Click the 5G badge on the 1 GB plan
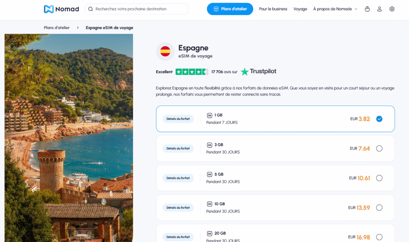Image resolution: width=409 pixels, height=242 pixels. click(x=209, y=115)
